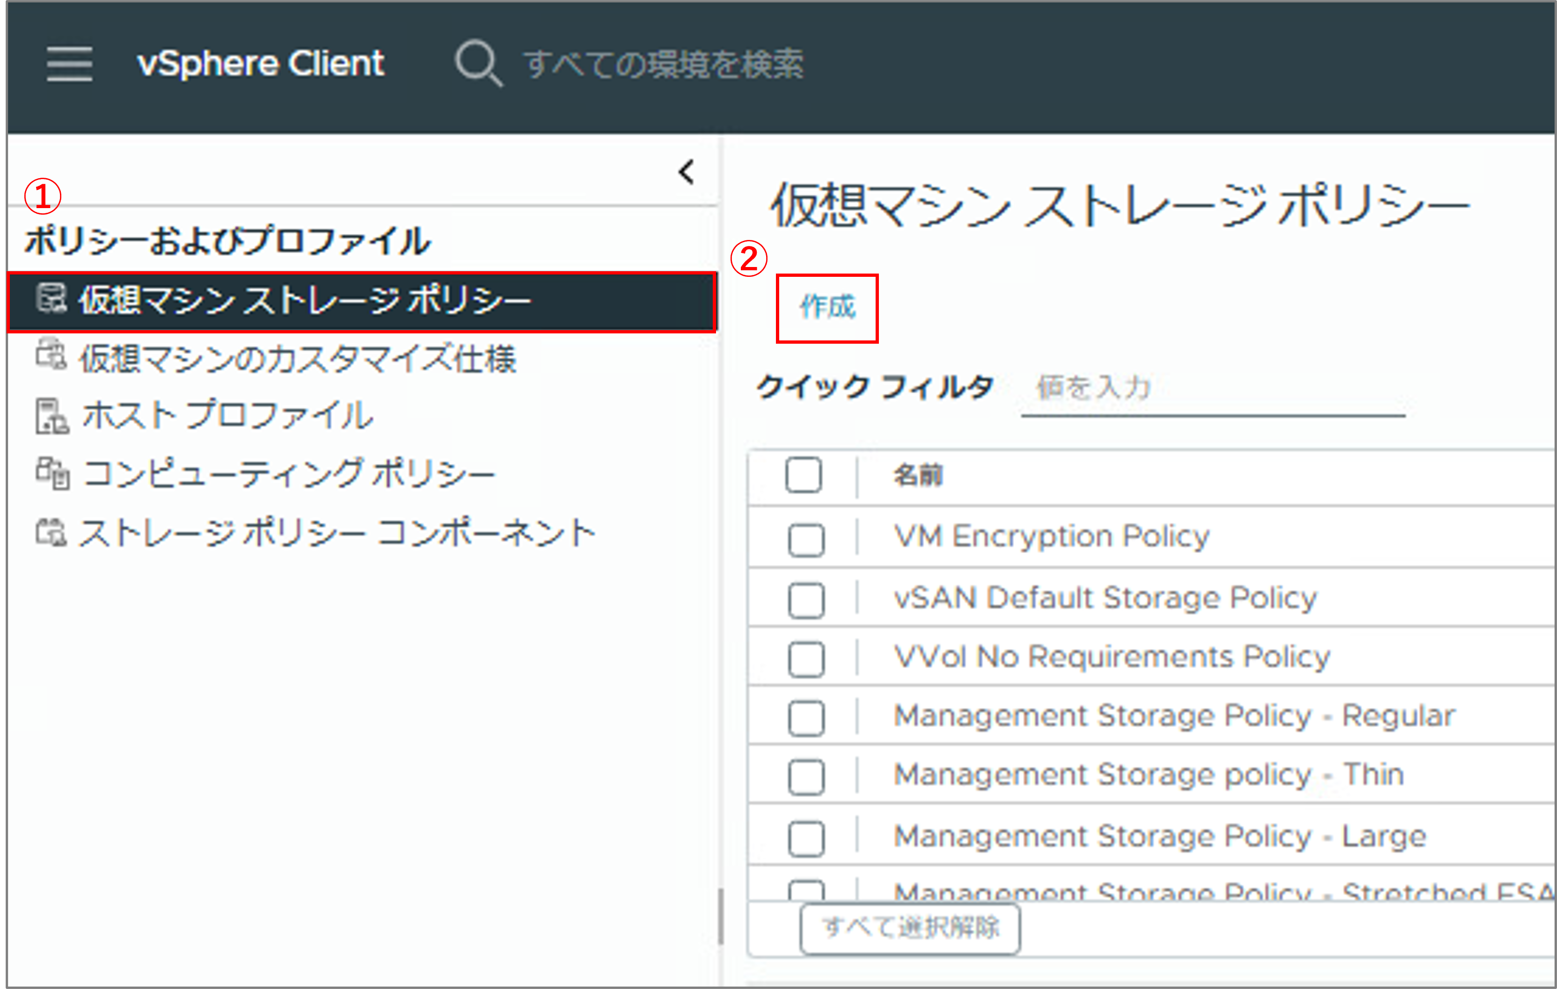Click the search magnifier icon
The width and height of the screenshot is (1557, 989).
pos(478,63)
